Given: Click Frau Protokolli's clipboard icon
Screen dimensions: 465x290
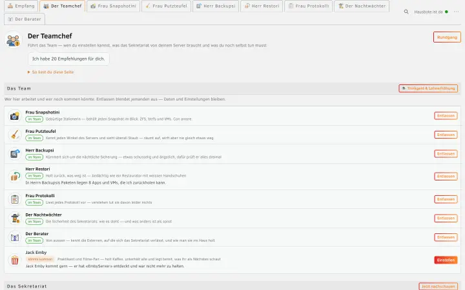Looking at the screenshot, I should [14, 199].
